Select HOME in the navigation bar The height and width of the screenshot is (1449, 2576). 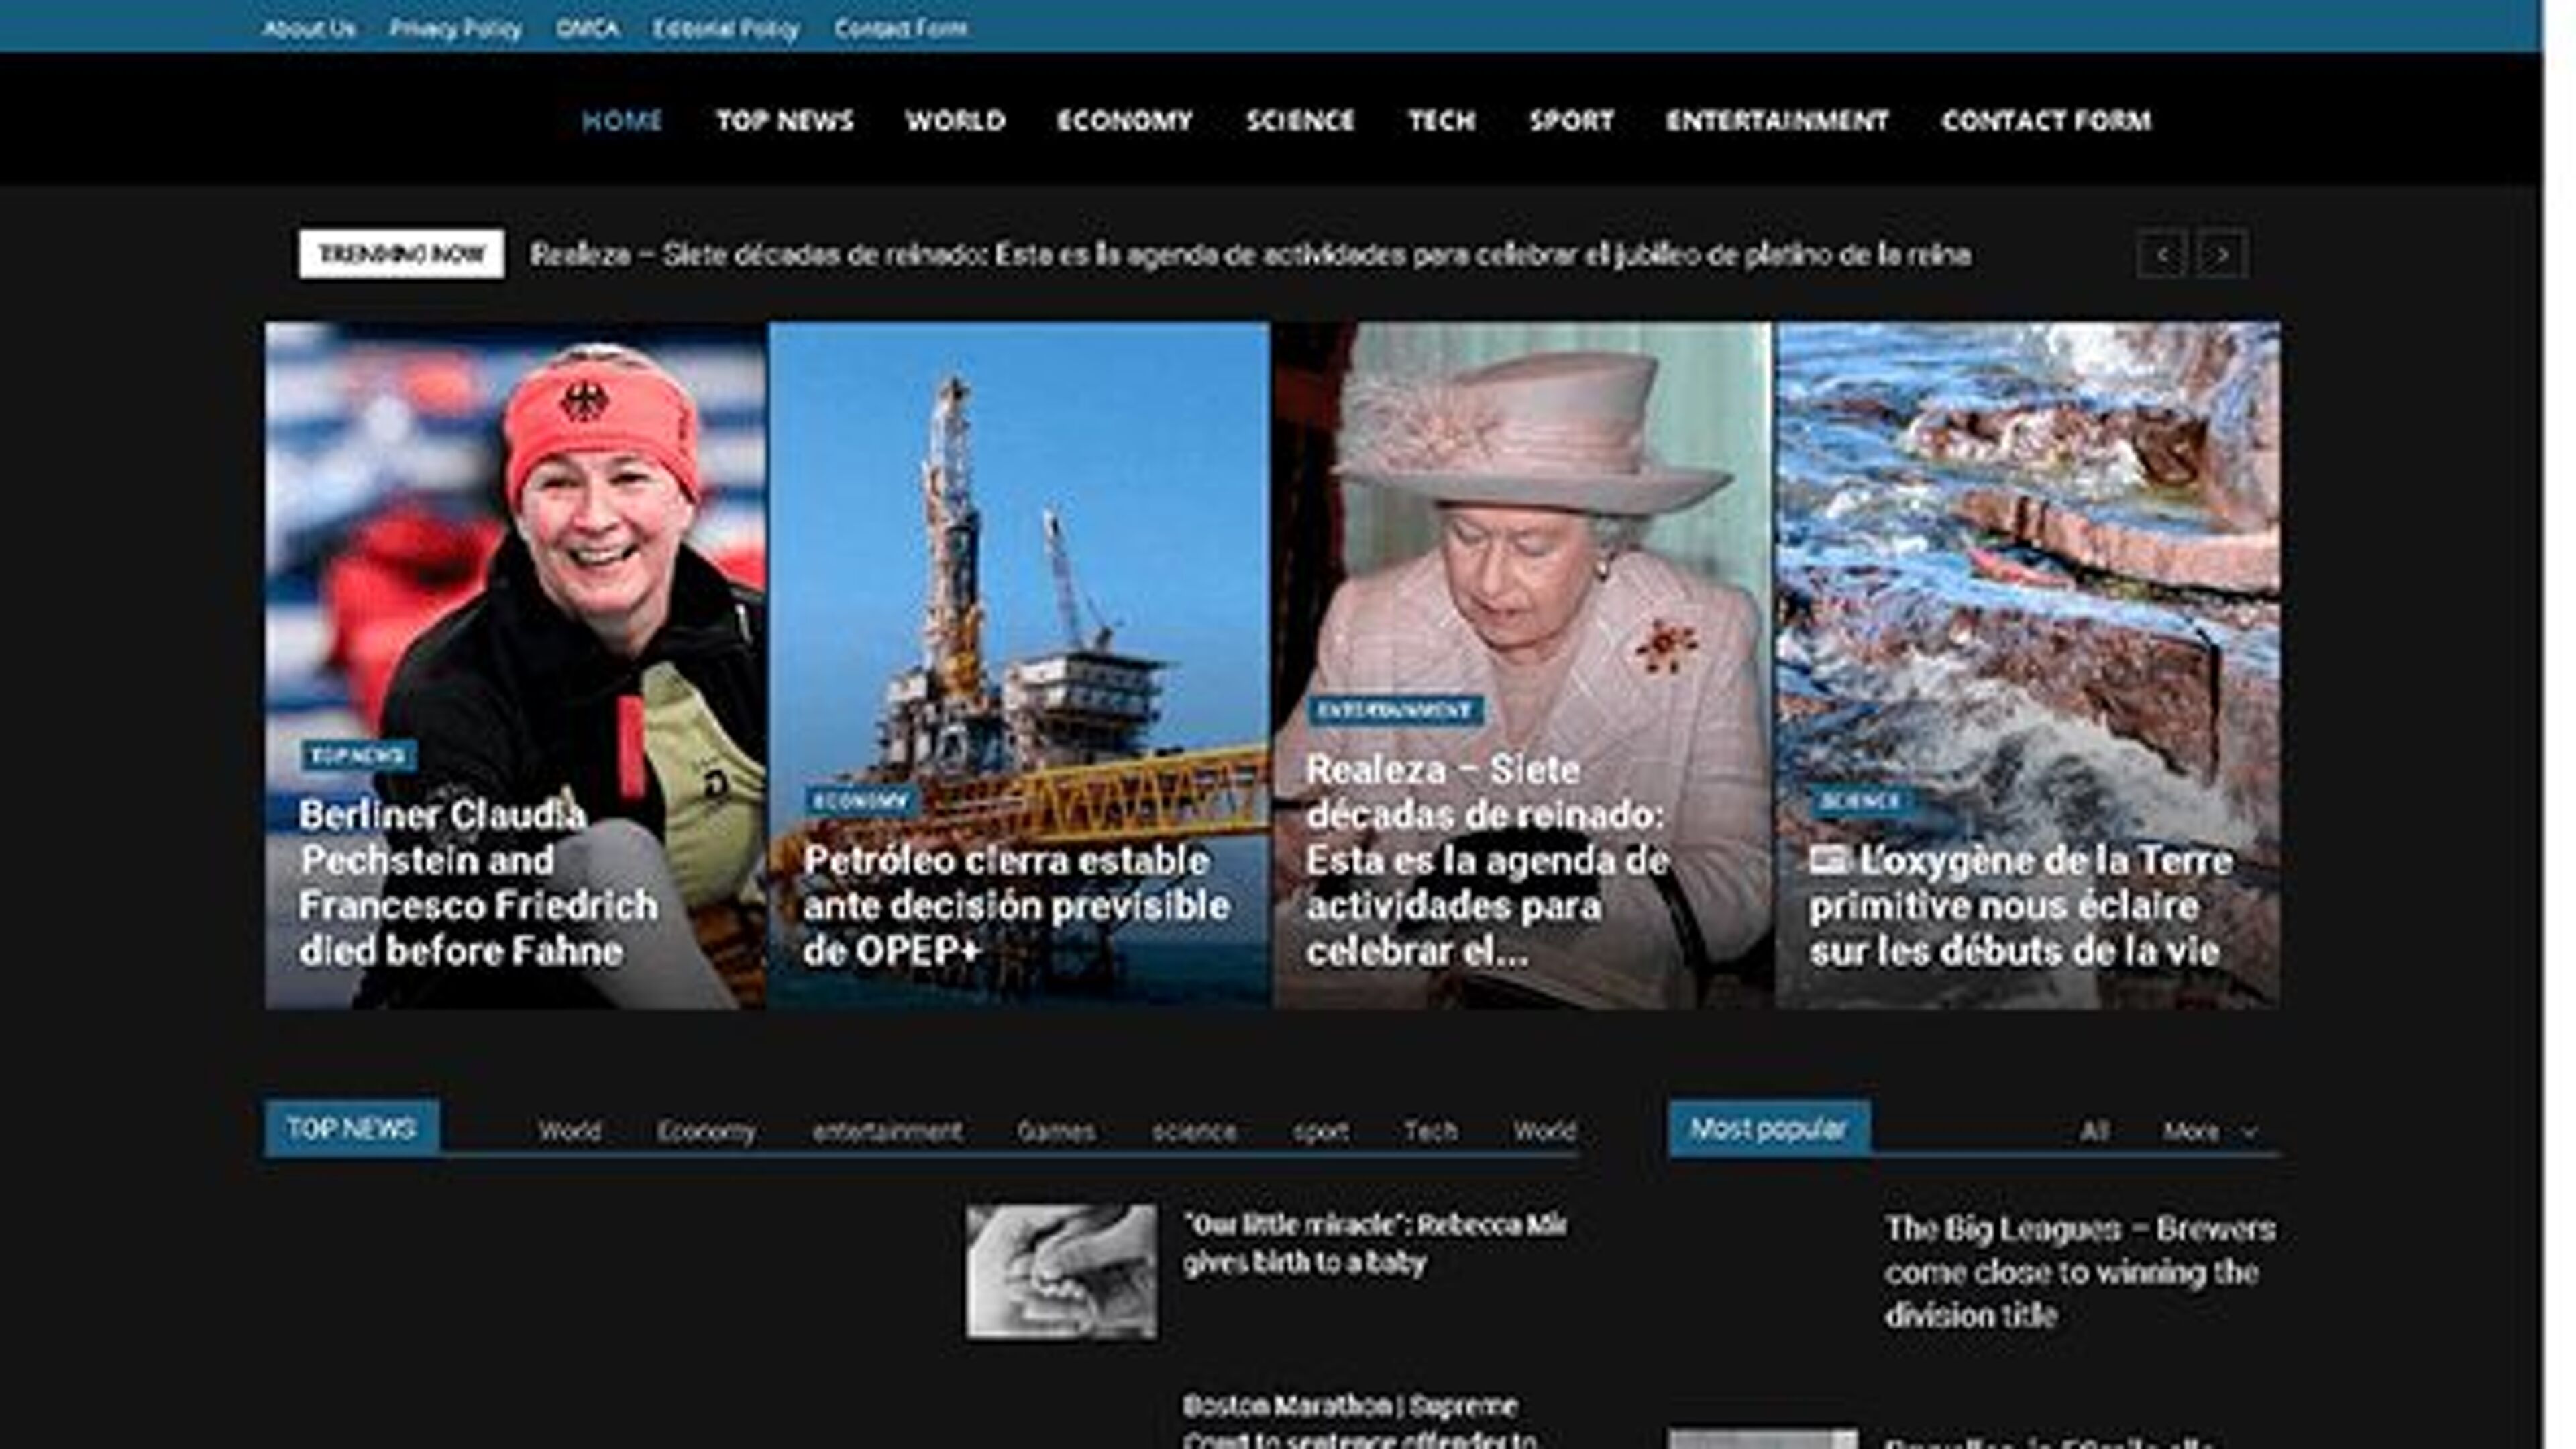pos(622,121)
